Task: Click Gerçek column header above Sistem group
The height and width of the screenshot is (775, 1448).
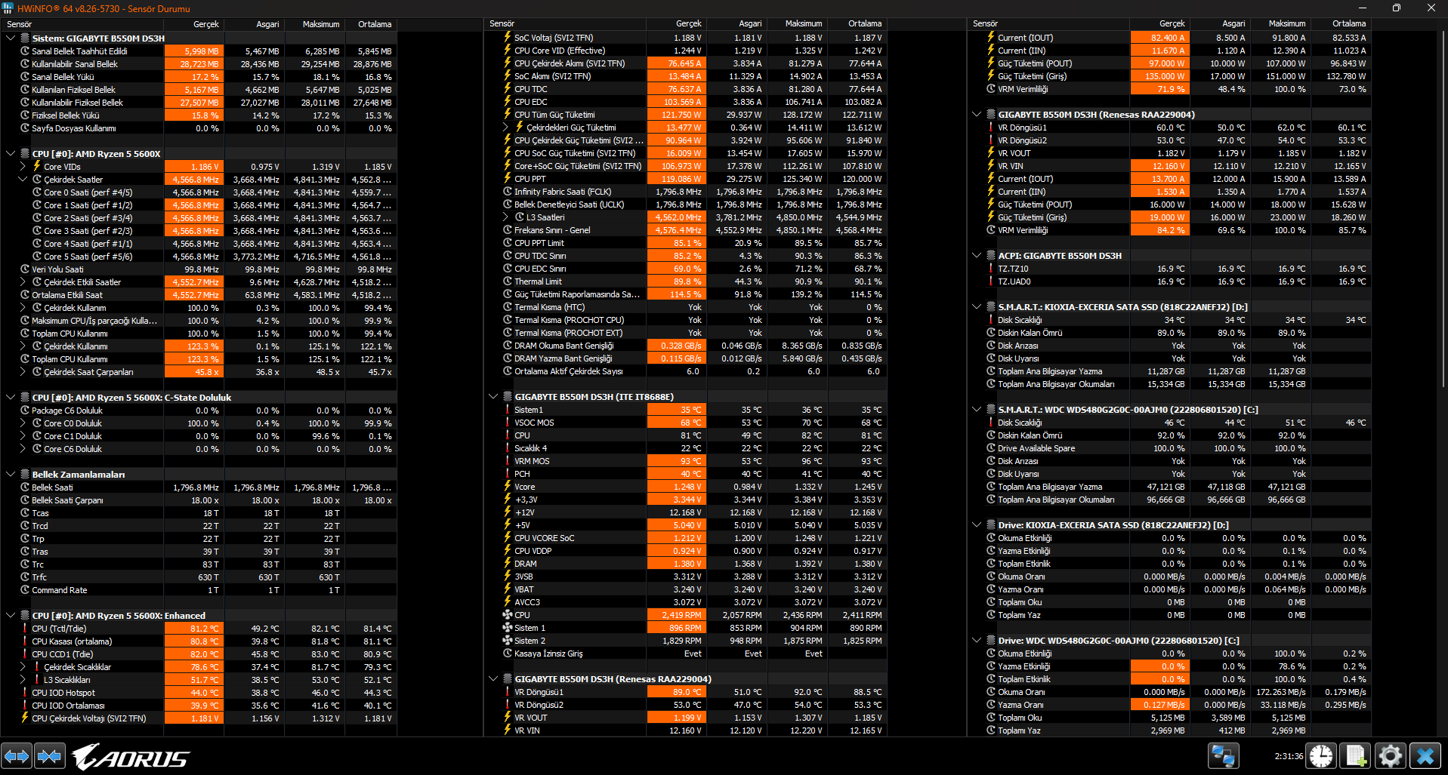Action: [194, 24]
